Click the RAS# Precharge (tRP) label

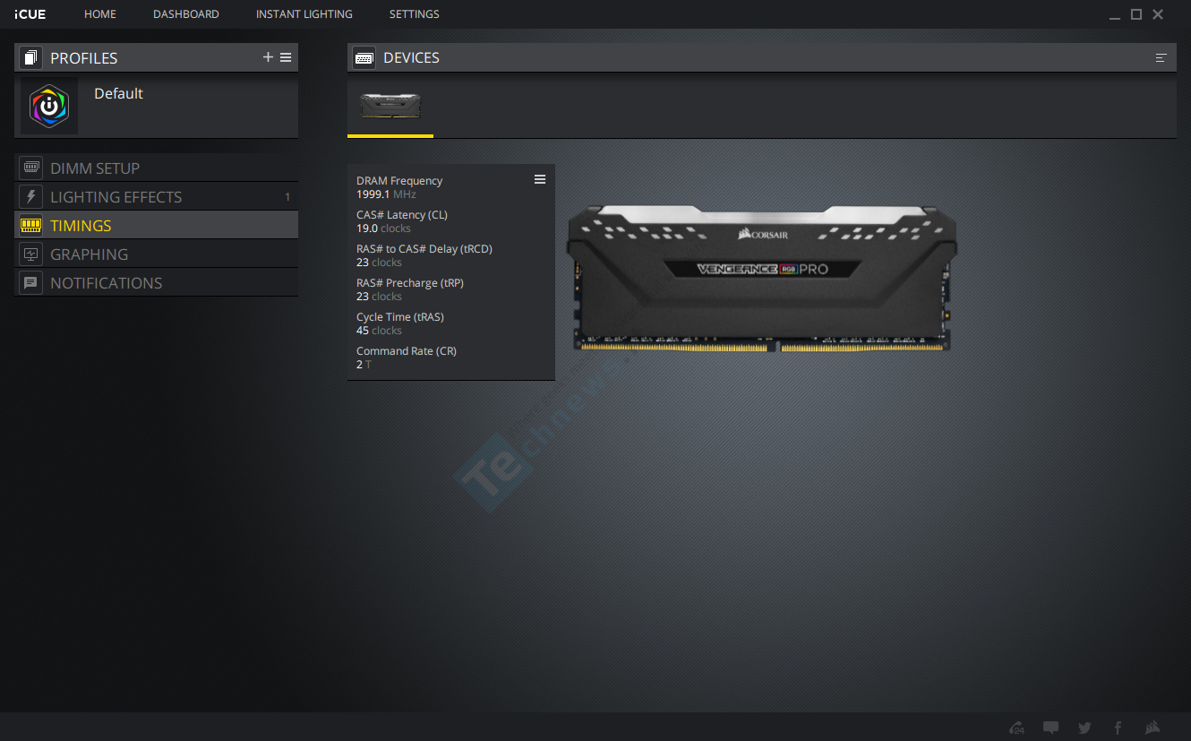[x=410, y=283]
